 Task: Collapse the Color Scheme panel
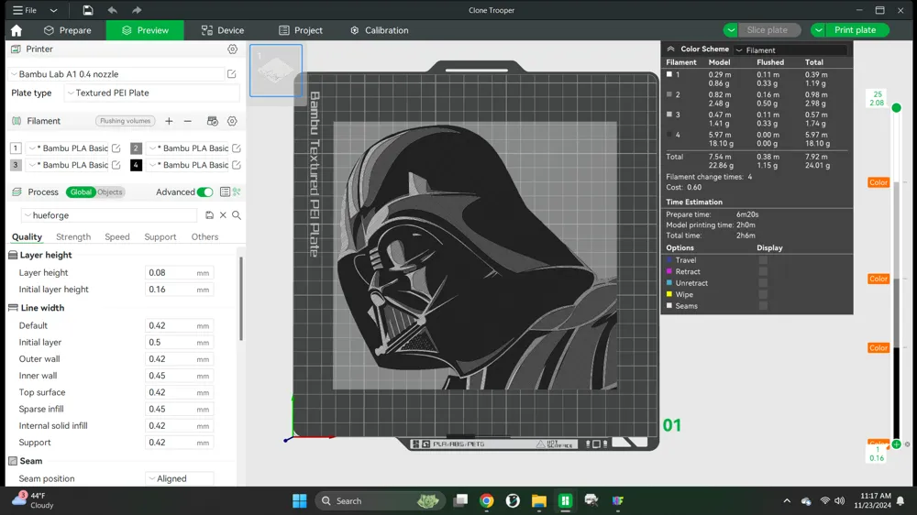coord(671,49)
